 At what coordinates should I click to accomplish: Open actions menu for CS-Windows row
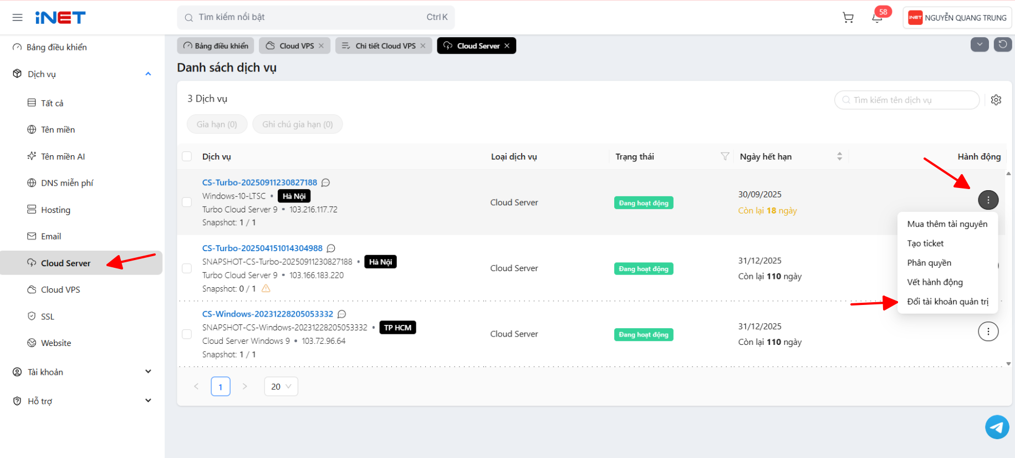coord(988,332)
